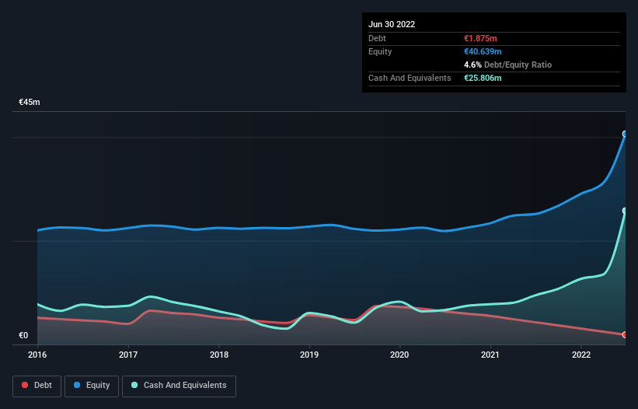Screen dimensions: 638x409
Task: Click the Debt label in tooltip
Action: (377, 38)
